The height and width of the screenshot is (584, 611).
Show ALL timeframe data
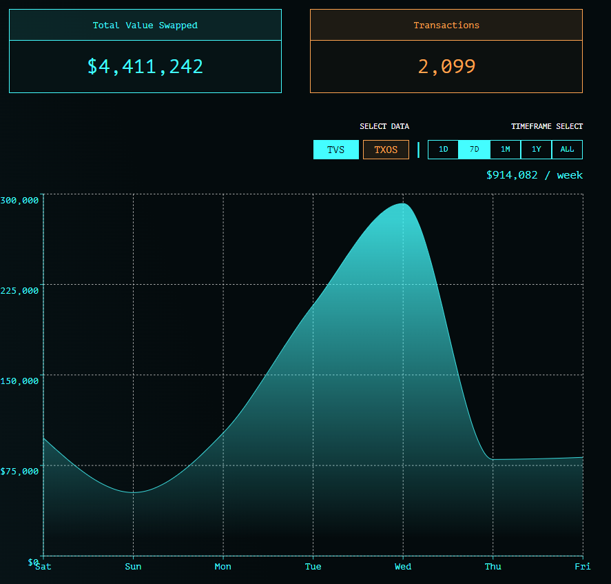pyautogui.click(x=567, y=150)
